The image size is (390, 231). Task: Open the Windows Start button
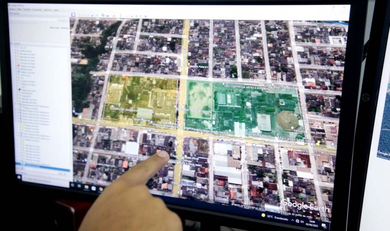pos(19,177)
